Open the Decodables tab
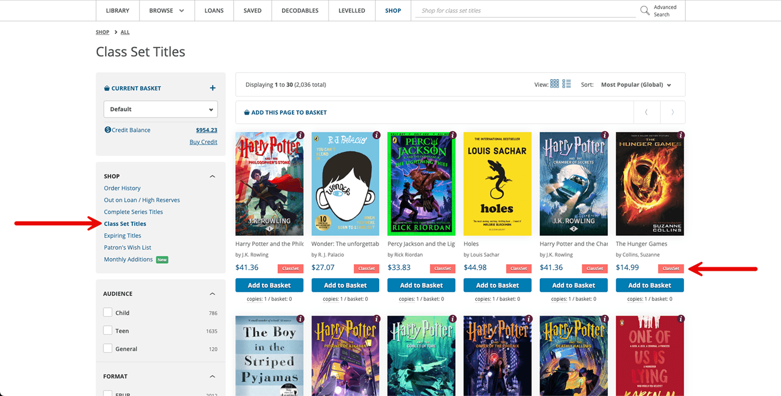Viewport: 781px width, 396px height. pyautogui.click(x=300, y=10)
